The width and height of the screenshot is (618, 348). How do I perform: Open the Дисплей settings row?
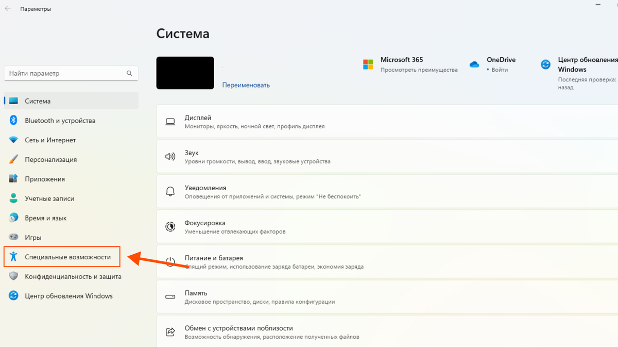pos(387,121)
